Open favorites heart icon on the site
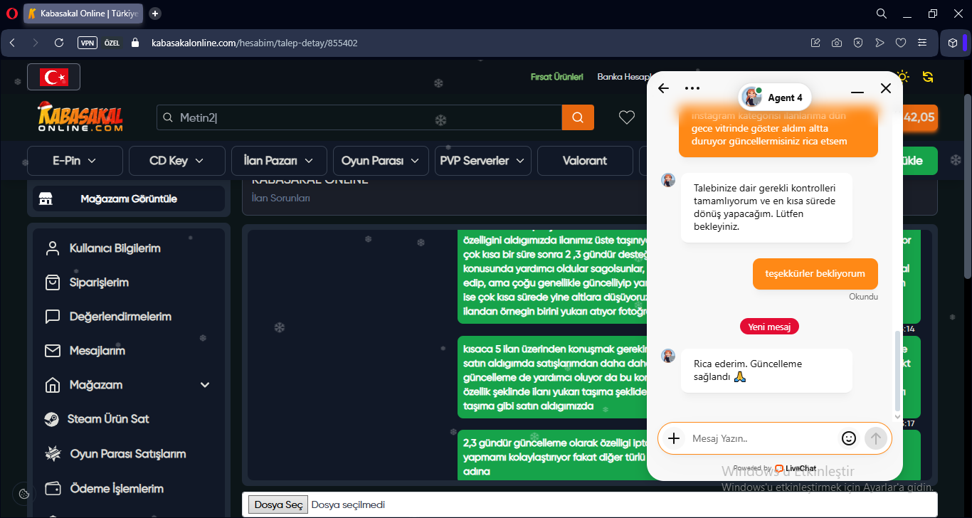The image size is (972, 518). coord(627,117)
